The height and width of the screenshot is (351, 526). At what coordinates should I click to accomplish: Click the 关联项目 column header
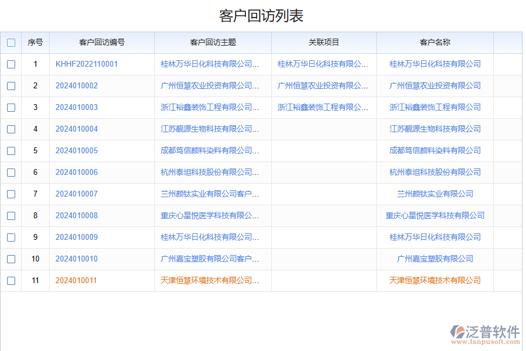(x=323, y=42)
